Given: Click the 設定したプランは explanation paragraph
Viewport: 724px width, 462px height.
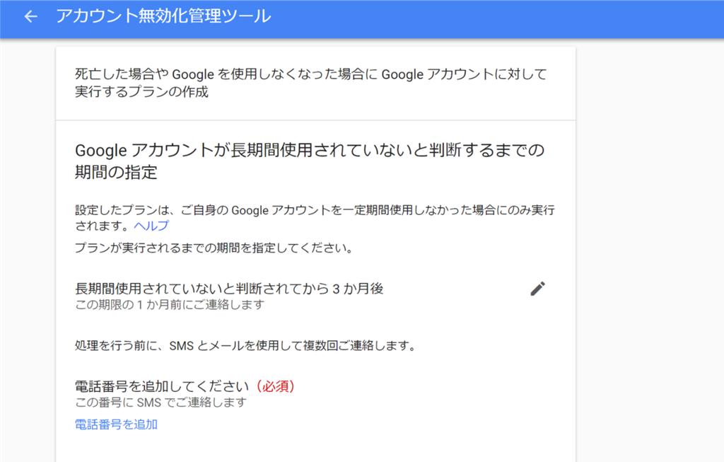Looking at the screenshot, I should [315, 218].
